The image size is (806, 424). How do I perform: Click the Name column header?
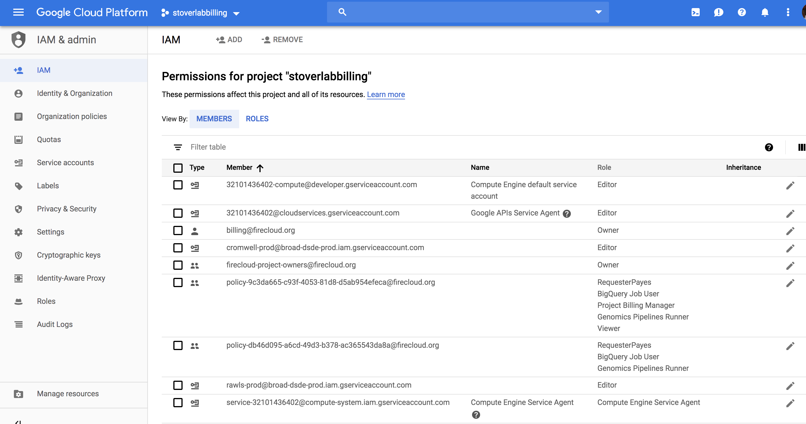(480, 168)
